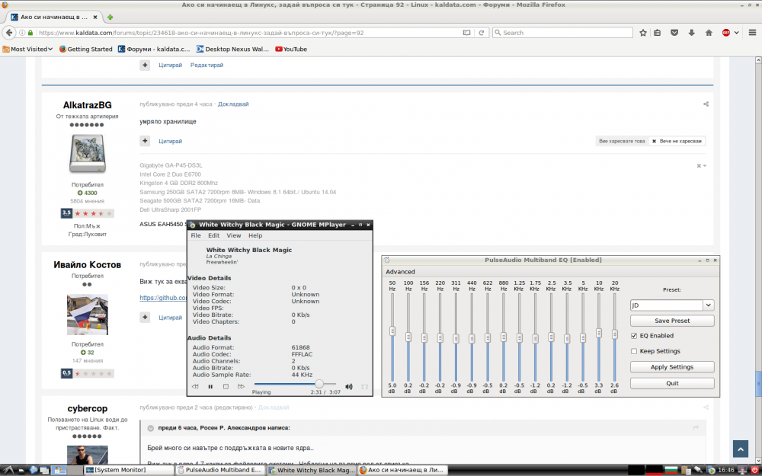The width and height of the screenshot is (762, 476).
Task: Open the Preset dropdown arrow beside JD
Action: tap(709, 305)
